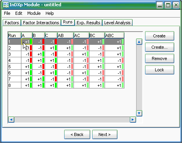This screenshot has height=143, width=182.
Task: Click the Lock button
Action: click(159, 70)
